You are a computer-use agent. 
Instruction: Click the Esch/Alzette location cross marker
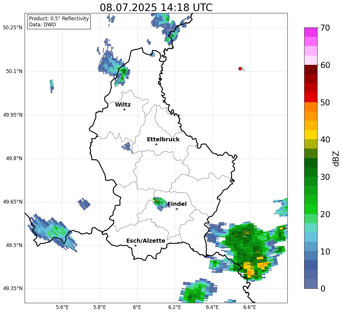pyautogui.click(x=135, y=246)
